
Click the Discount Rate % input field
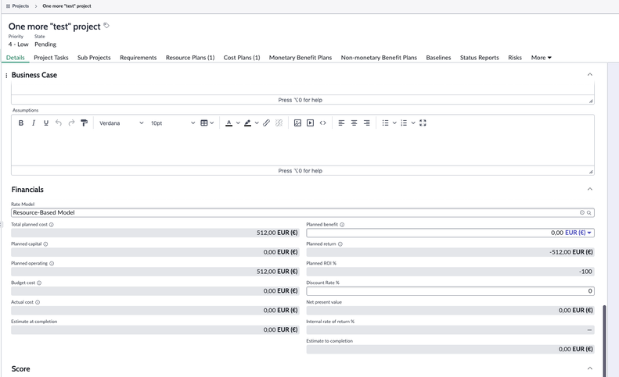click(450, 290)
